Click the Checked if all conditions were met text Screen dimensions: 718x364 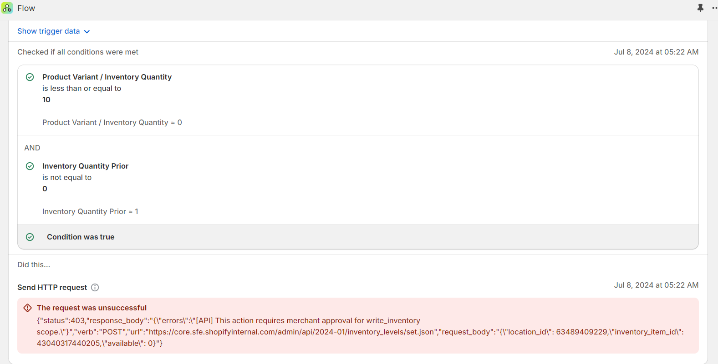pos(78,52)
